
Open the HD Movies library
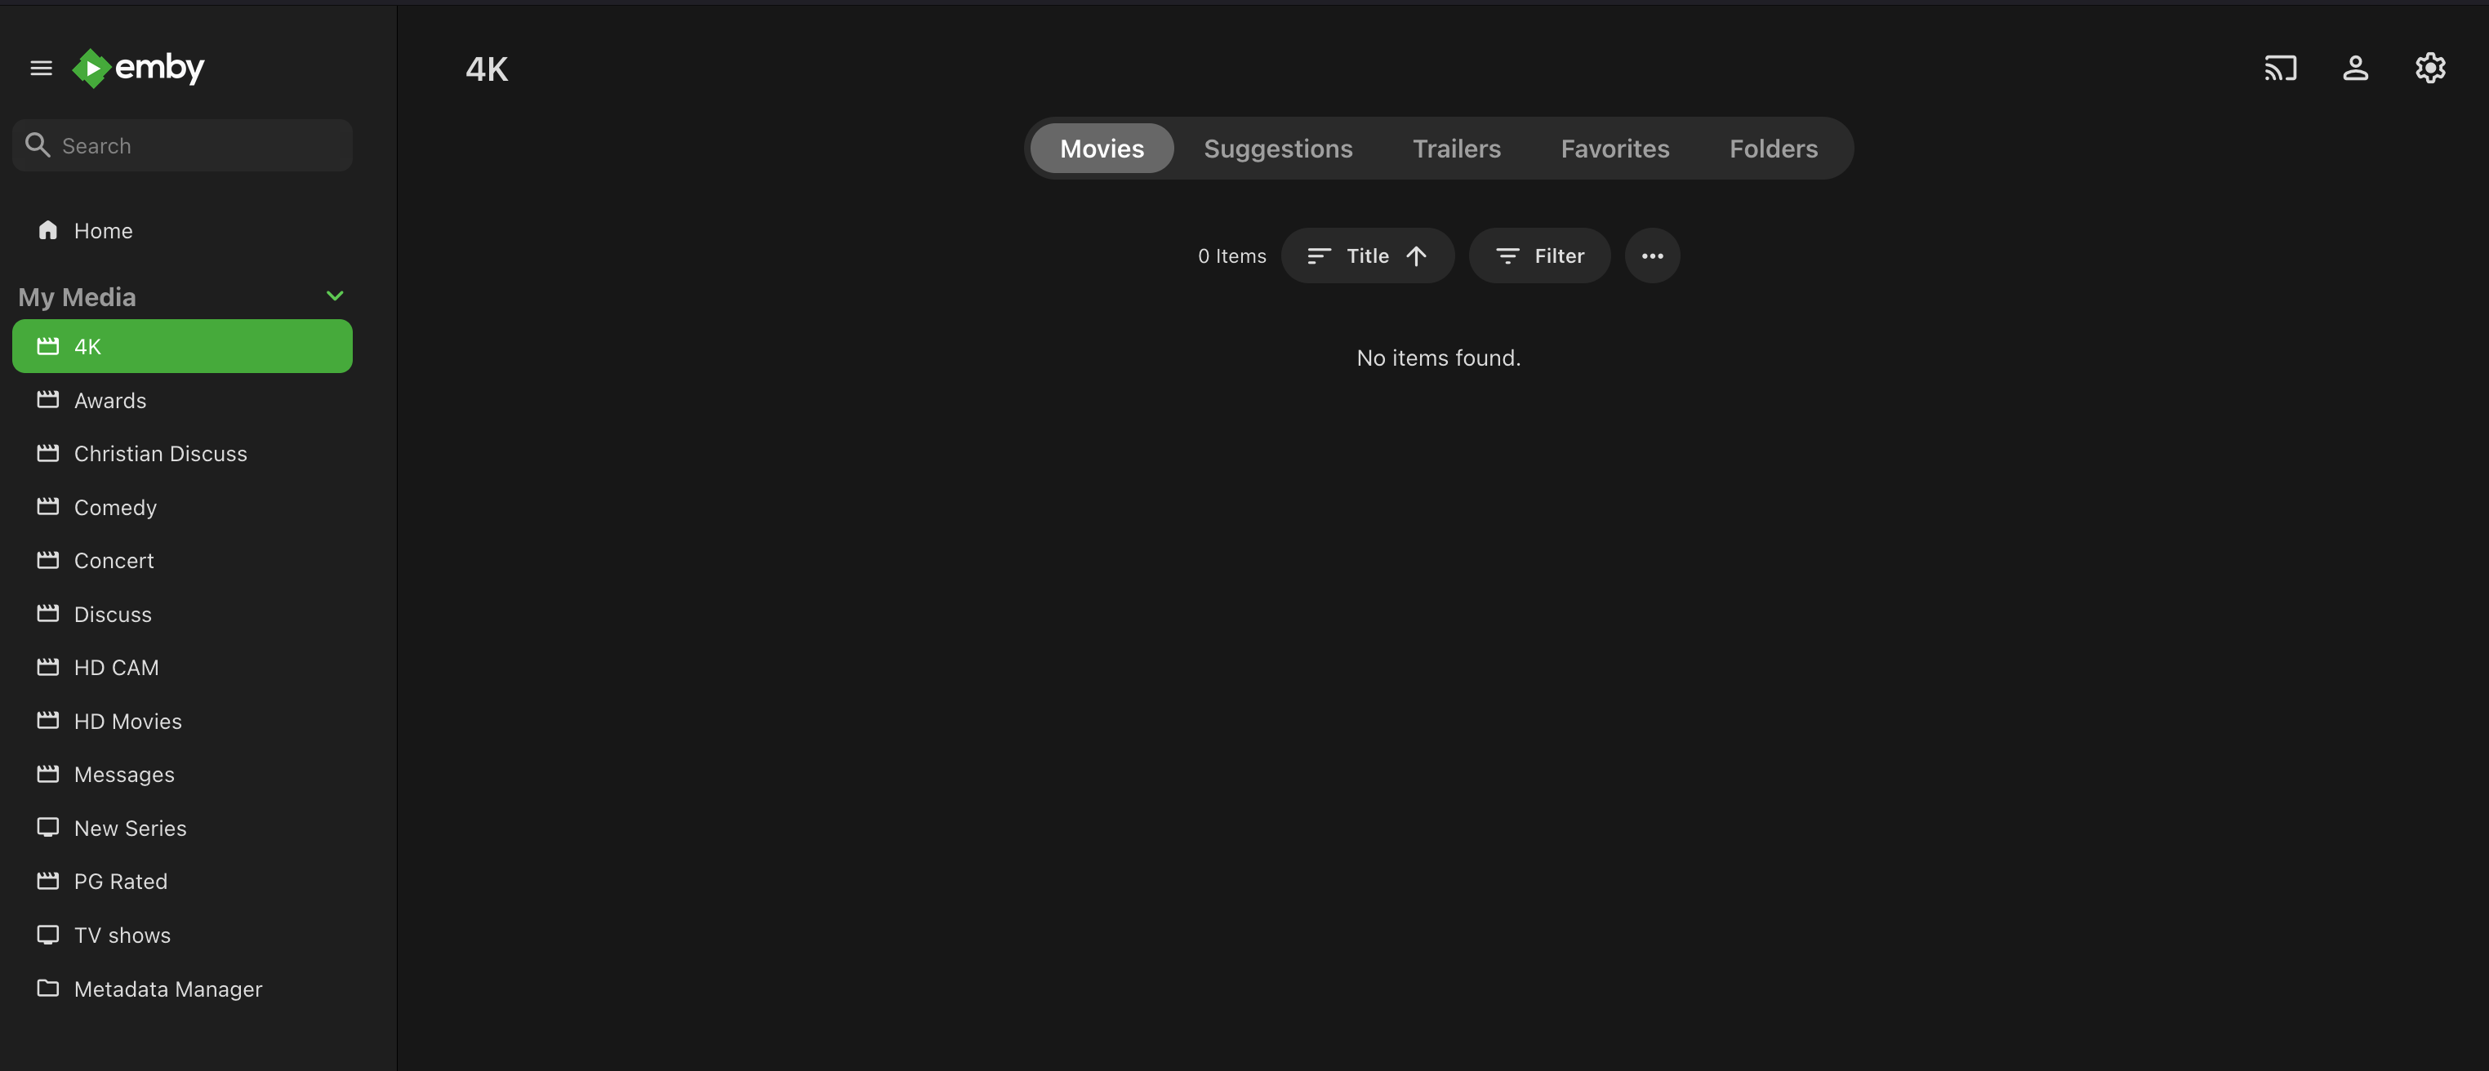pos(127,722)
